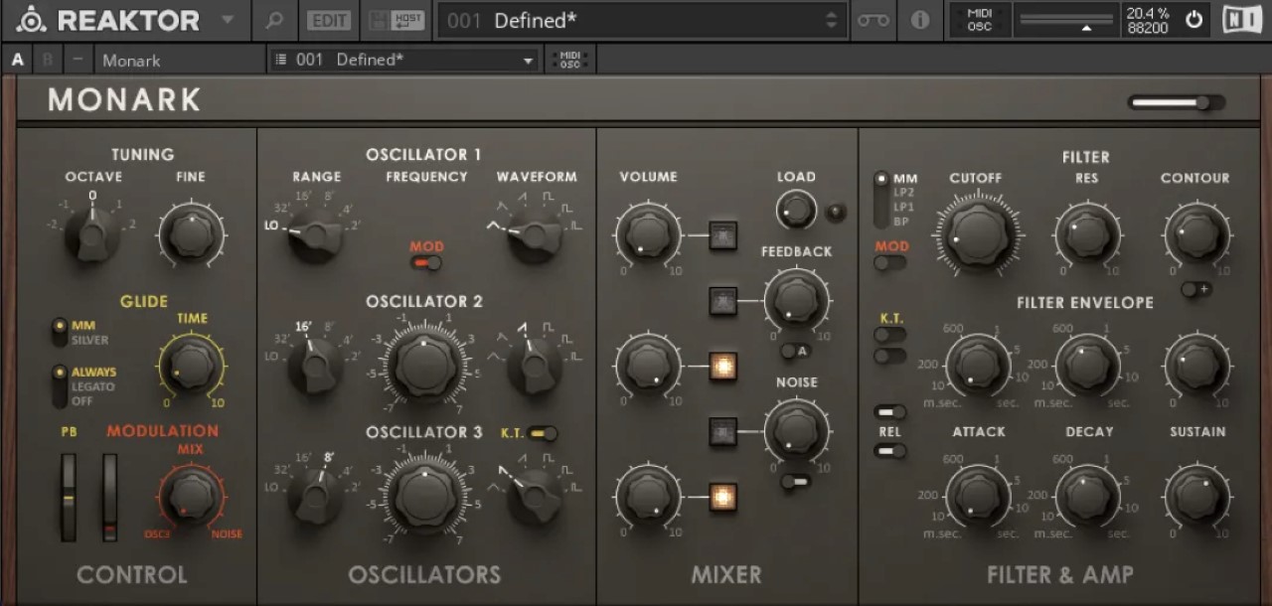Select the filter type MM/LP2/LP1/BP switch
Image resolution: width=1272 pixels, height=606 pixels.
(x=880, y=201)
